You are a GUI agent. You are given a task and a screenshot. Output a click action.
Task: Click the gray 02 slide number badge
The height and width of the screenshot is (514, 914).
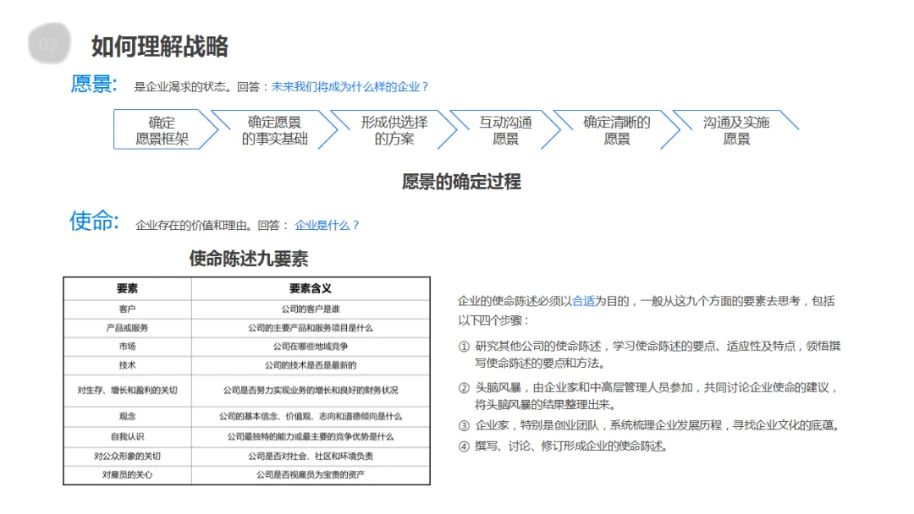(x=49, y=44)
